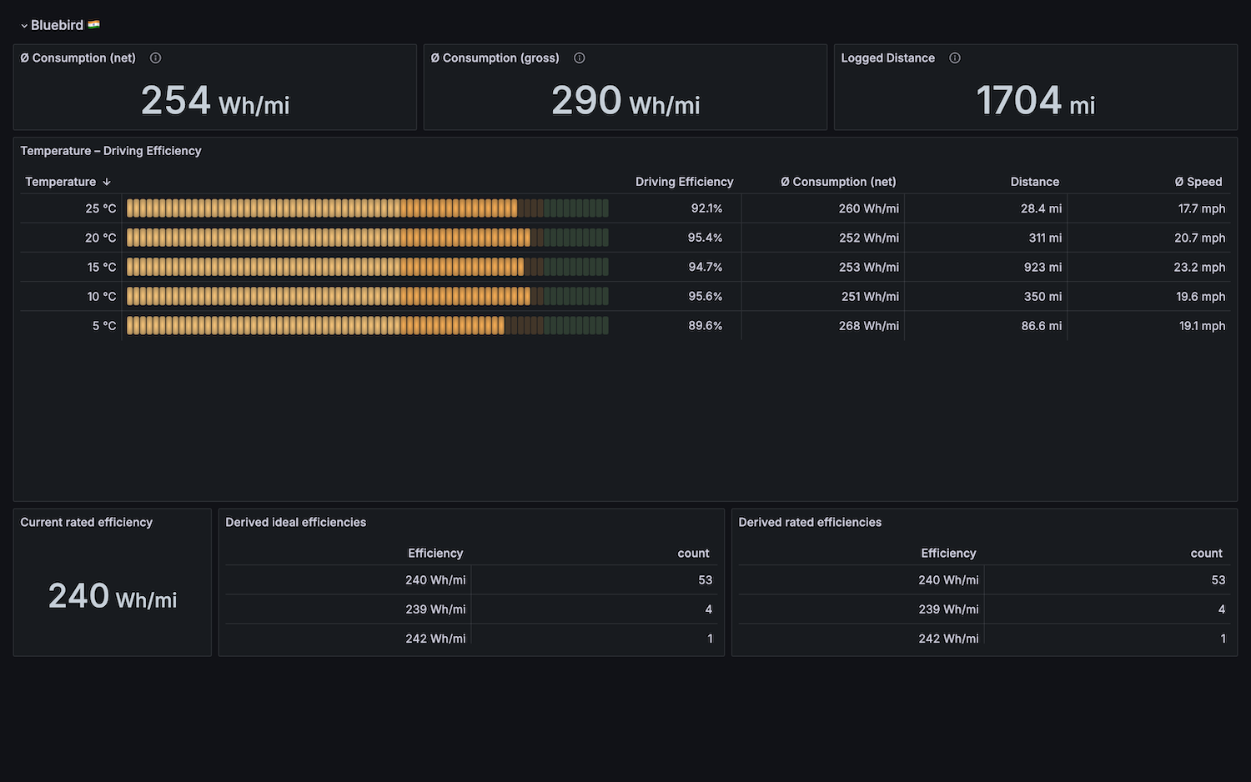The image size is (1251, 782).
Task: Click Ø Consumption (net) table column header
Action: tap(838, 182)
